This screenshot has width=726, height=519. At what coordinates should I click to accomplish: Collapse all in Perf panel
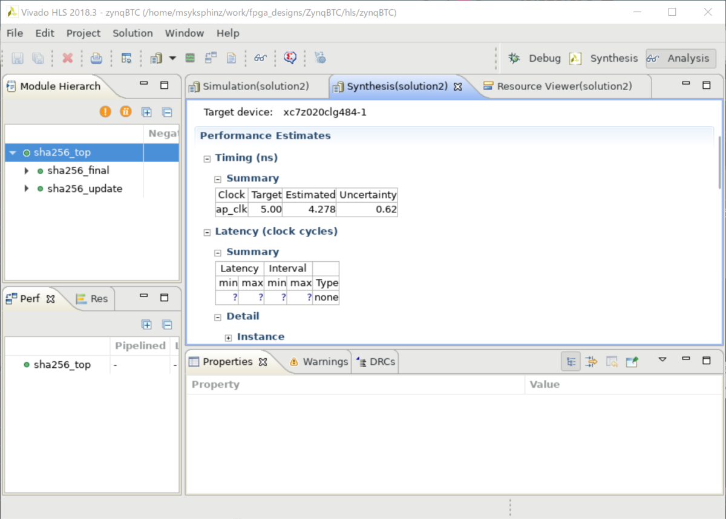[x=167, y=325]
